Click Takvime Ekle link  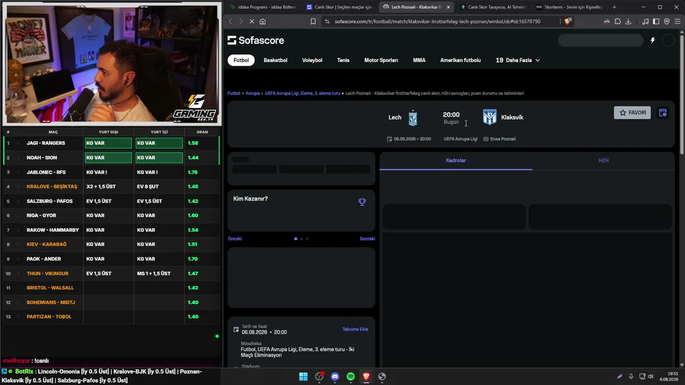pos(355,329)
